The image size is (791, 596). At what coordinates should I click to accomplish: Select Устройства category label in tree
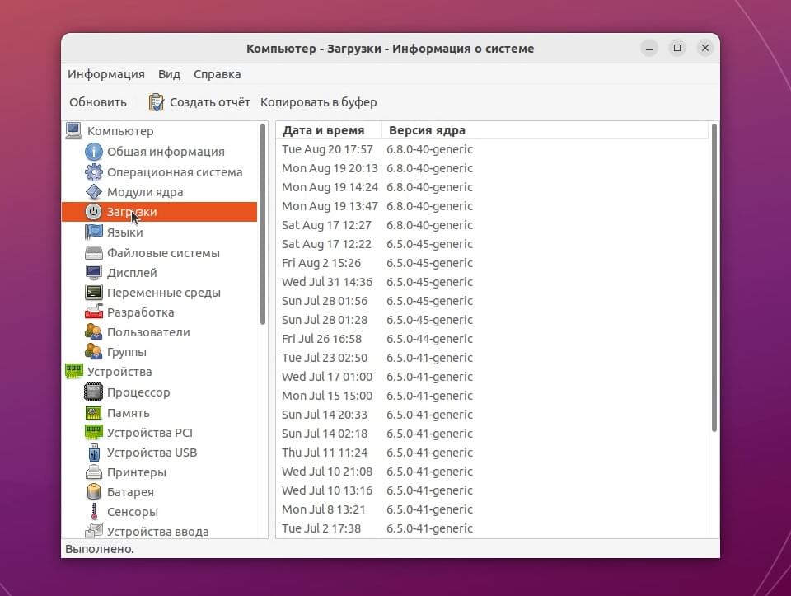coord(119,372)
